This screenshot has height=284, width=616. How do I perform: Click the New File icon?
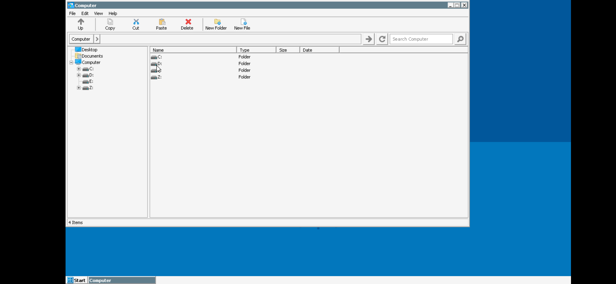242,24
